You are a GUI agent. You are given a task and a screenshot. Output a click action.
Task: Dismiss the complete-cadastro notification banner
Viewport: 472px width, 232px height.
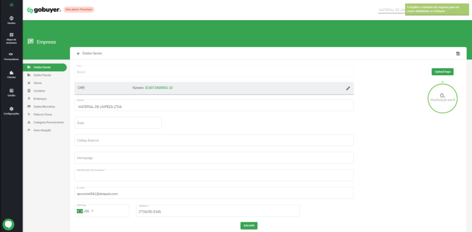437,9
